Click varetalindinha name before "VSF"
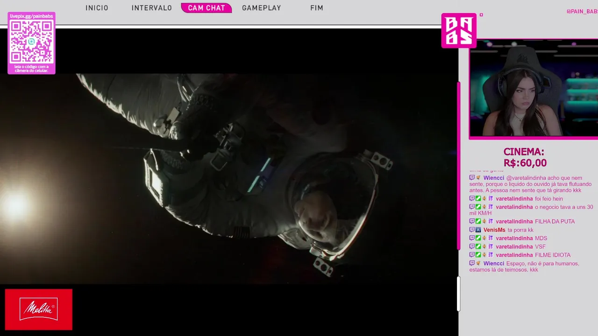598x336 pixels. (514, 247)
